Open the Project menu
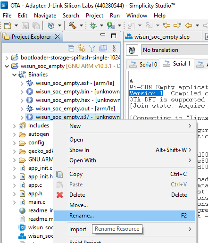Viewport: 208px width, 243px height. [94, 16]
